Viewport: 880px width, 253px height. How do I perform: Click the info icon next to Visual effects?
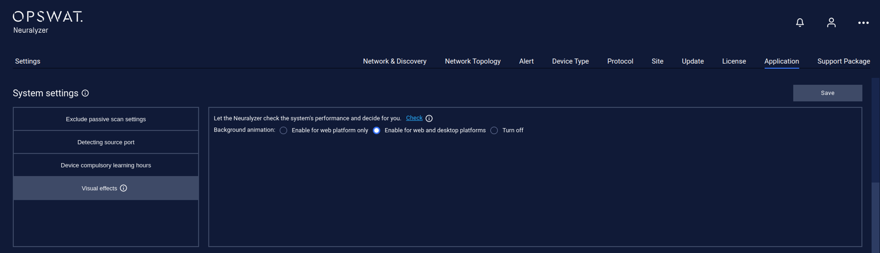(x=123, y=188)
